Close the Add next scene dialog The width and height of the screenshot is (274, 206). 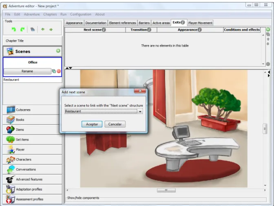(140, 91)
